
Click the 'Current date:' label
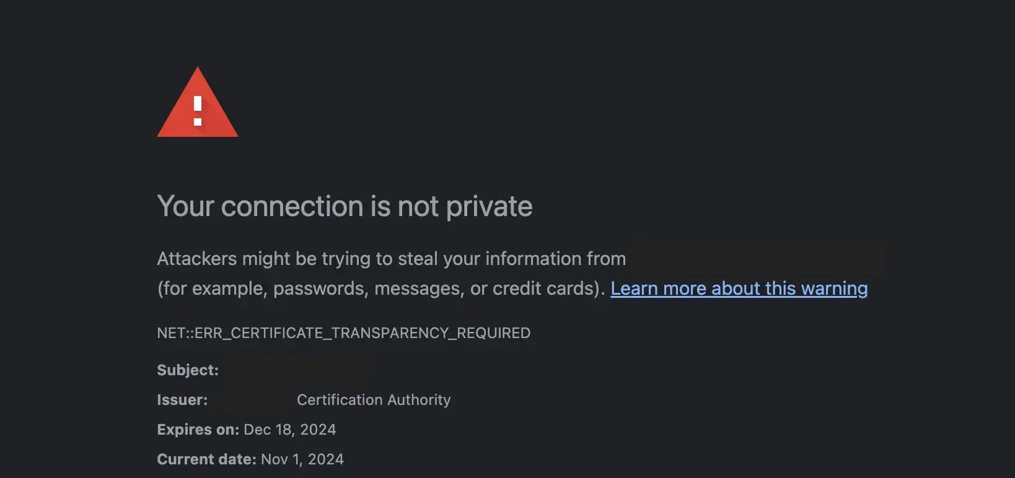206,459
